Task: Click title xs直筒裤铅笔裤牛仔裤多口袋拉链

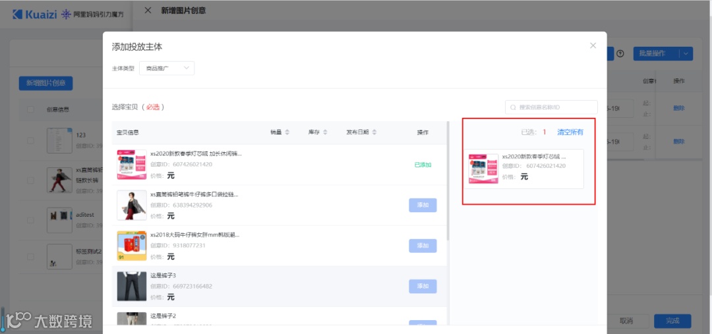Action: pos(194,194)
